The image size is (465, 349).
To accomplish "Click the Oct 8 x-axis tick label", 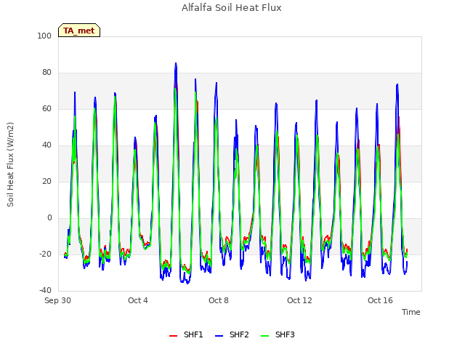I will 219,300.
